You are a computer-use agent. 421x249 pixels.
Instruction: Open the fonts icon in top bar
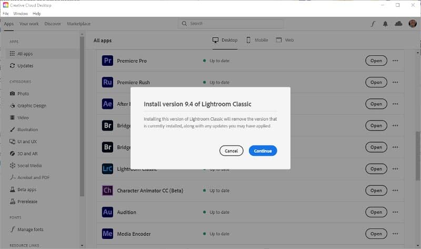click(373, 24)
